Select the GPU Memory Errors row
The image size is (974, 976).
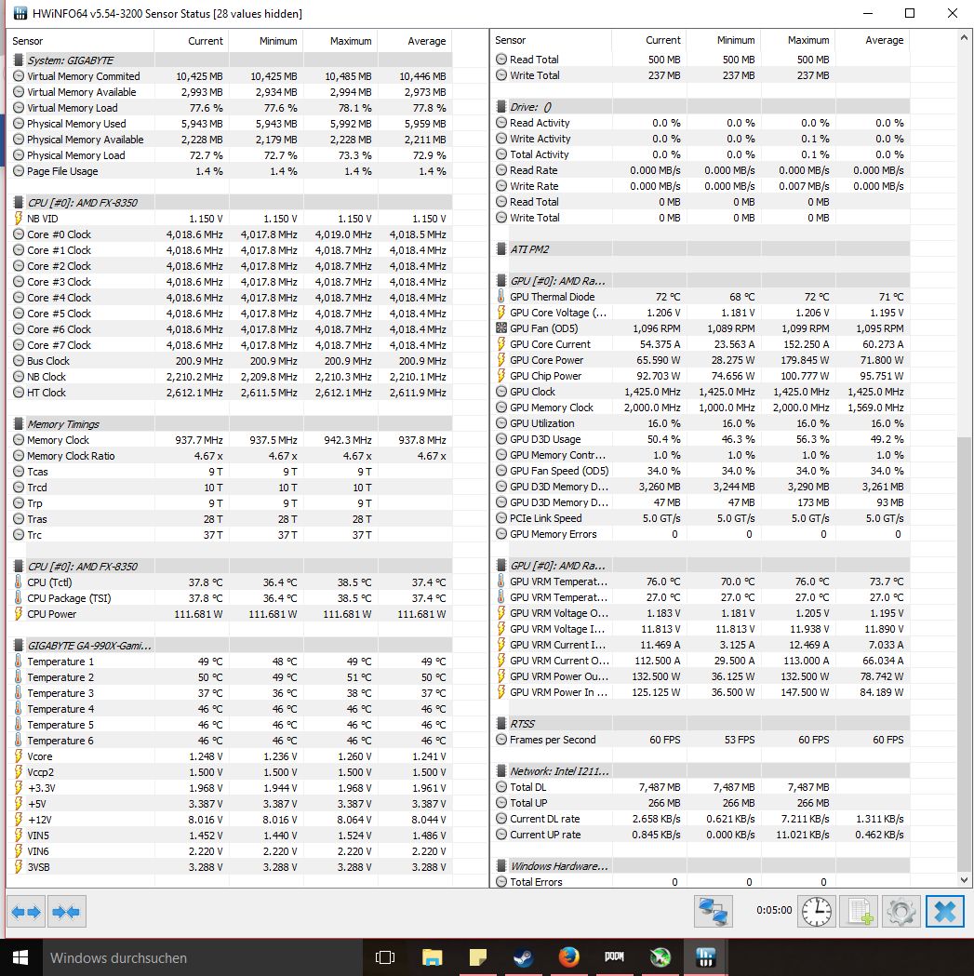(x=700, y=534)
